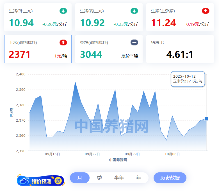Click green down arrow on 生猪(外三元) card
This screenshot has height=192, width=219.
[x=63, y=11]
